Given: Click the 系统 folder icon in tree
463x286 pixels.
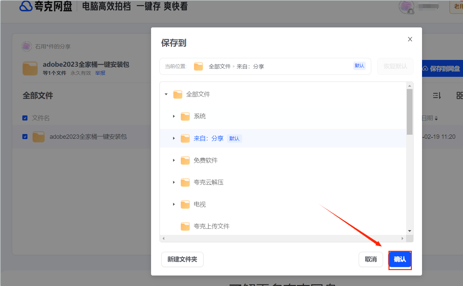Looking at the screenshot, I should [185, 116].
